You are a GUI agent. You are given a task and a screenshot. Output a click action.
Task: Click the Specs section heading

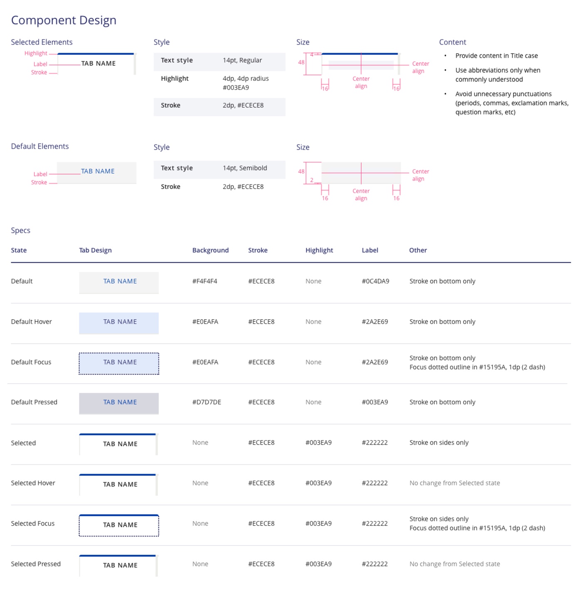tap(21, 230)
